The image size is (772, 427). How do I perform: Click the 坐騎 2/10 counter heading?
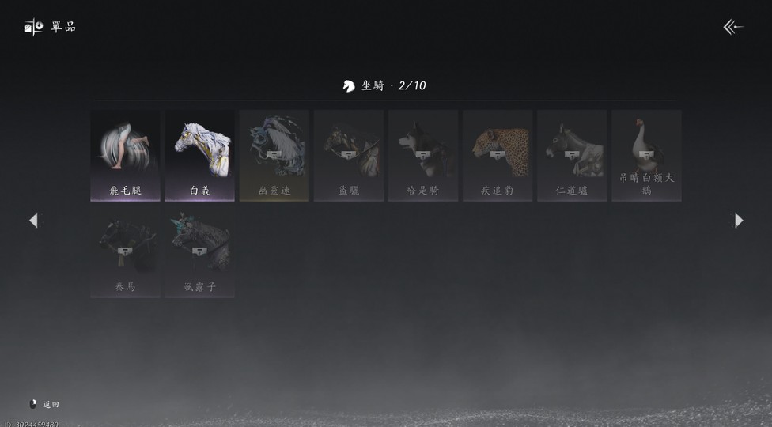[x=384, y=85]
